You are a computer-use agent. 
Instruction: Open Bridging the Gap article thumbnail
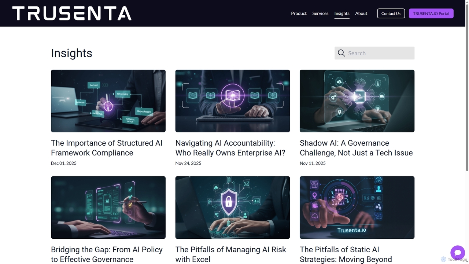108,208
